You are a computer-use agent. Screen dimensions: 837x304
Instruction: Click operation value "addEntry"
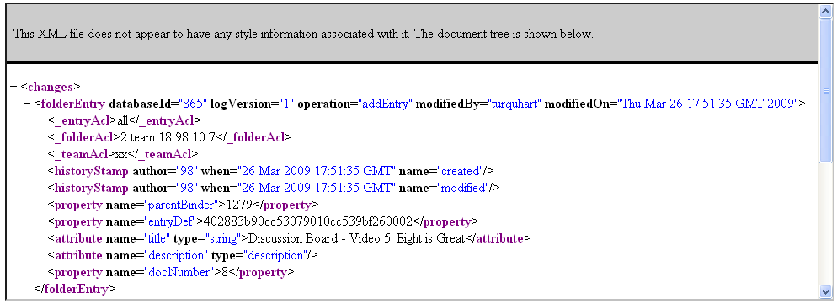tap(386, 104)
